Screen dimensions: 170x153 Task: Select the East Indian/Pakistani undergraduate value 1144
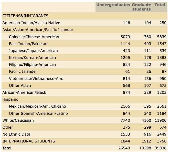point(125,44)
